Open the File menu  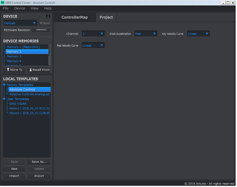coord(6,8)
